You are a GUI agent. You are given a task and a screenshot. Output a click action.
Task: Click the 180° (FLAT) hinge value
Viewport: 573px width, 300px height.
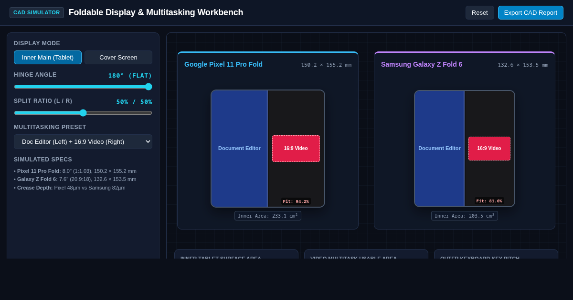click(x=130, y=75)
